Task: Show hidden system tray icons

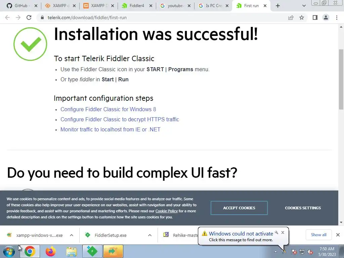Action: [x=275, y=252]
